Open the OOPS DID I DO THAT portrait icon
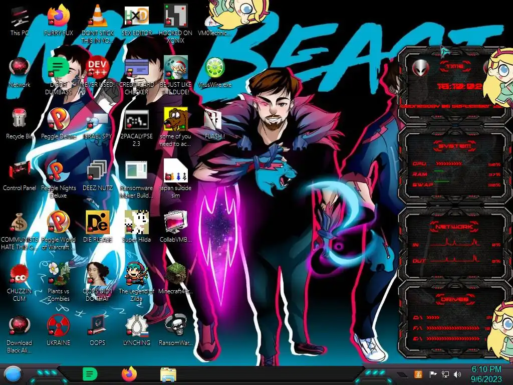 pyautogui.click(x=98, y=282)
